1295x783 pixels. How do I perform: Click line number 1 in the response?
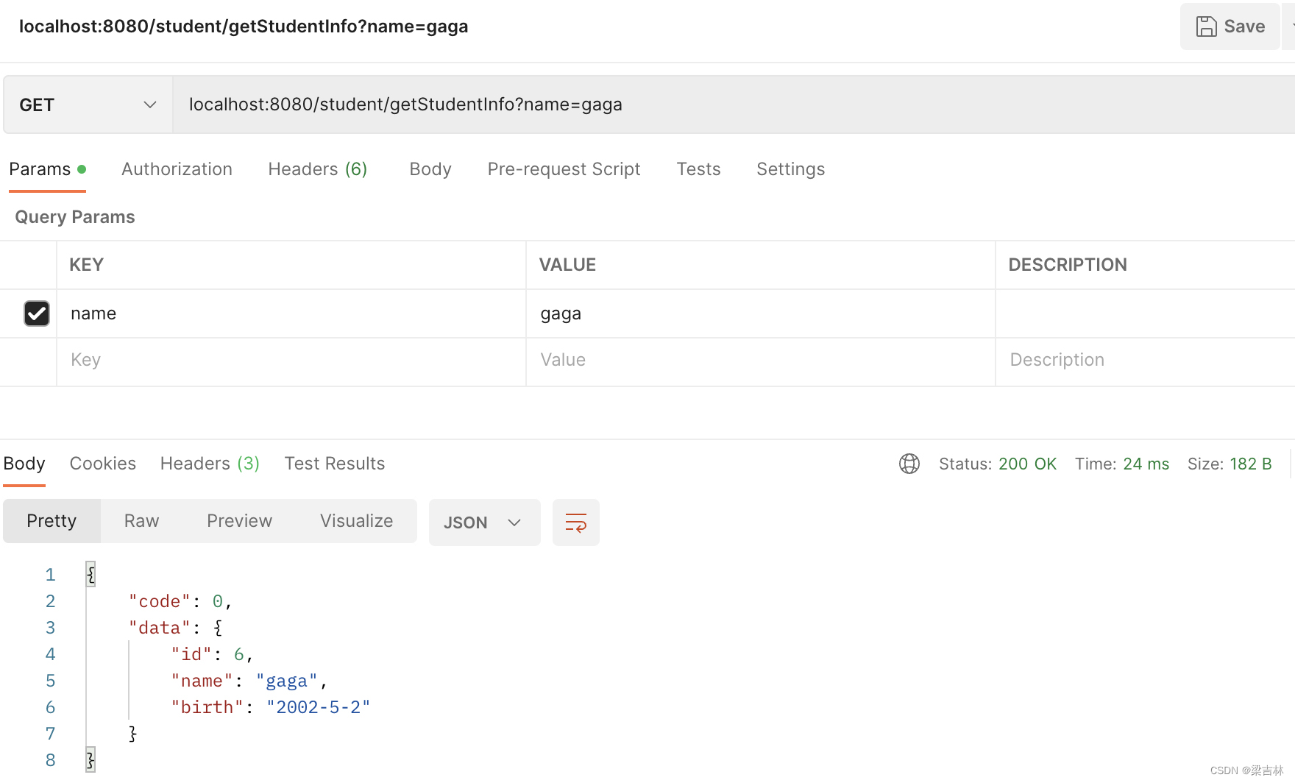pyautogui.click(x=50, y=575)
